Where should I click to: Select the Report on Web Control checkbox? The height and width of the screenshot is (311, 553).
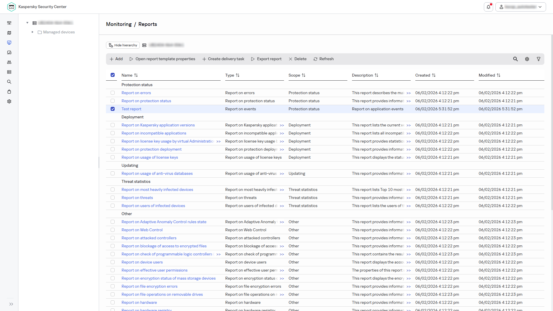pos(113,230)
